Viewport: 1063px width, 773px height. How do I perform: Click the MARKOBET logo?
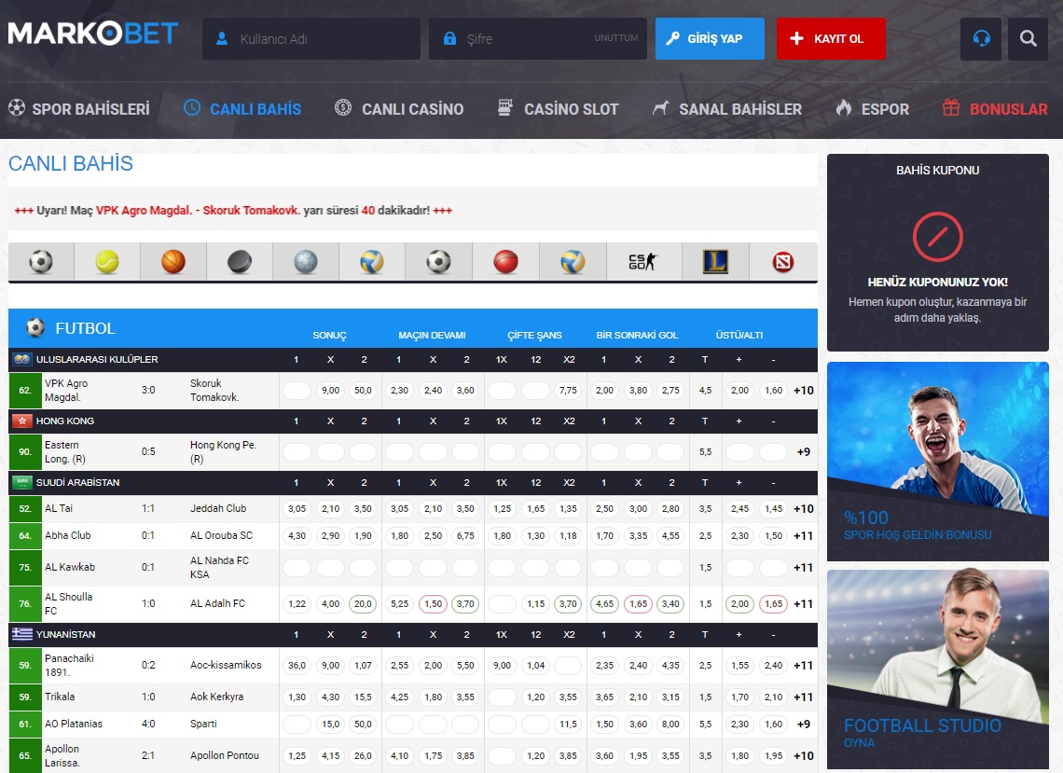tap(93, 34)
